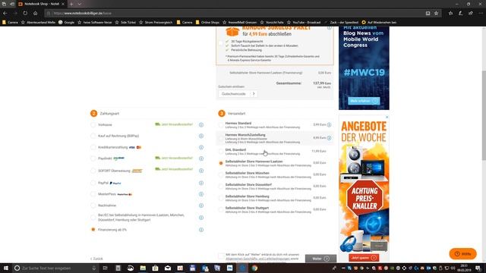Open info icon for Bar/EC Selbstabholung
Viewport: 486px width, 273px height.
201,218
